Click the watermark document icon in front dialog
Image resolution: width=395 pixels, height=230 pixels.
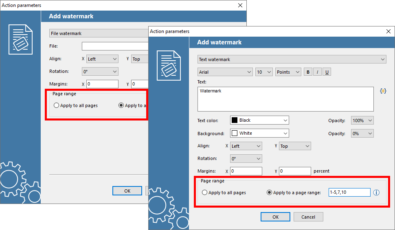click(169, 66)
